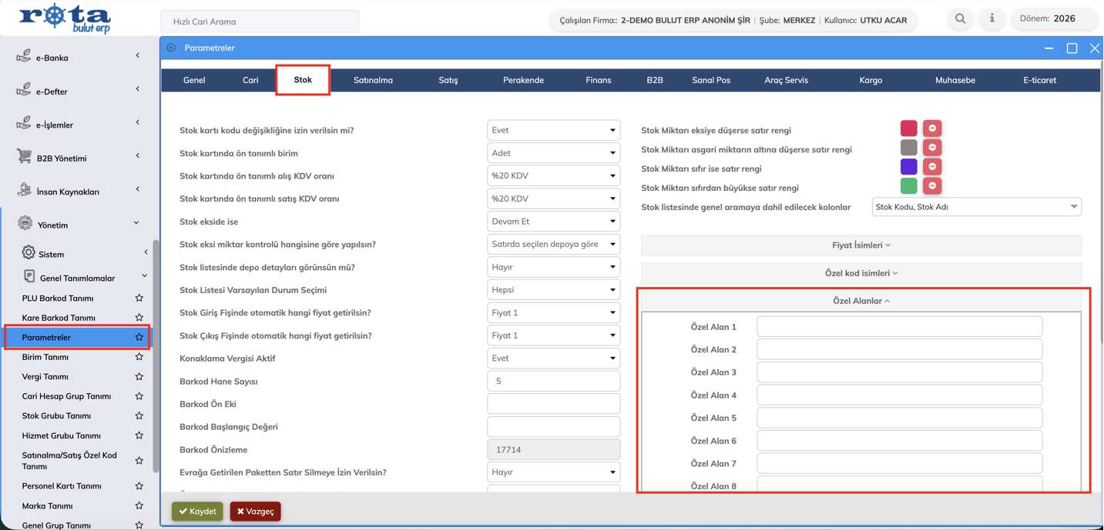This screenshot has height=530, width=1104.
Task: Open the info icon in top bar
Action: click(x=992, y=19)
